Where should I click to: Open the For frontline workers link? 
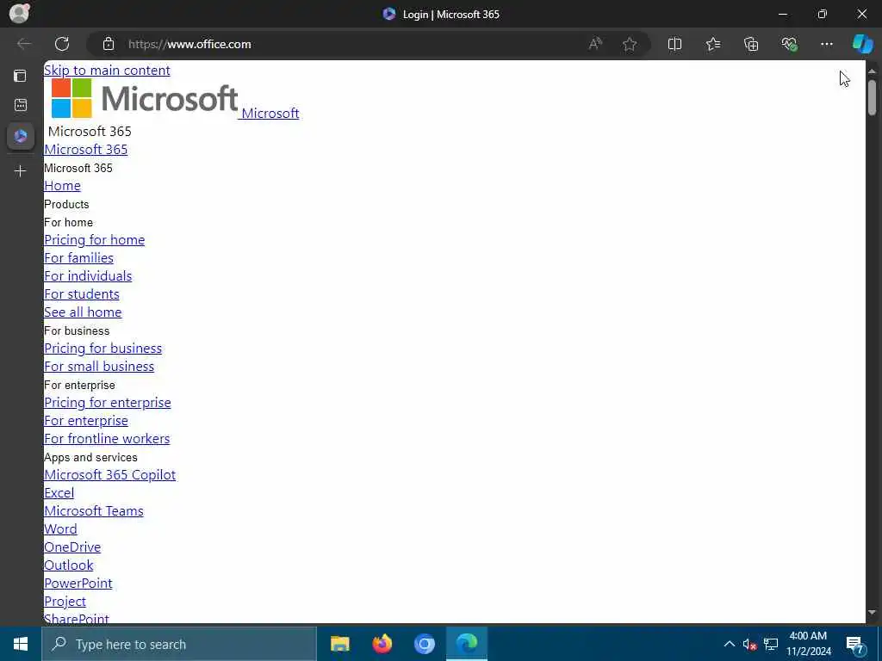click(107, 438)
